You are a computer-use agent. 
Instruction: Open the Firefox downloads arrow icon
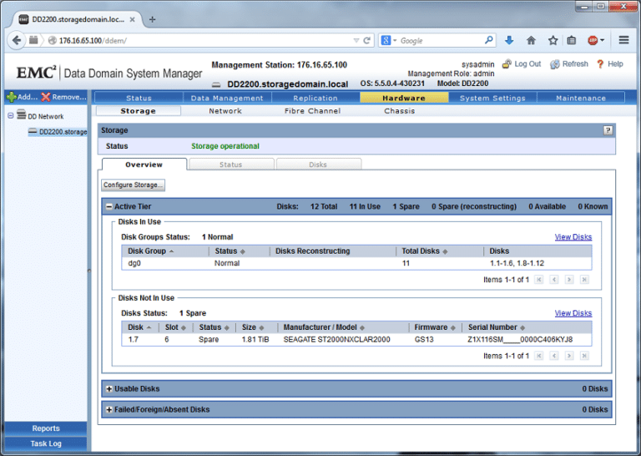[x=509, y=40]
